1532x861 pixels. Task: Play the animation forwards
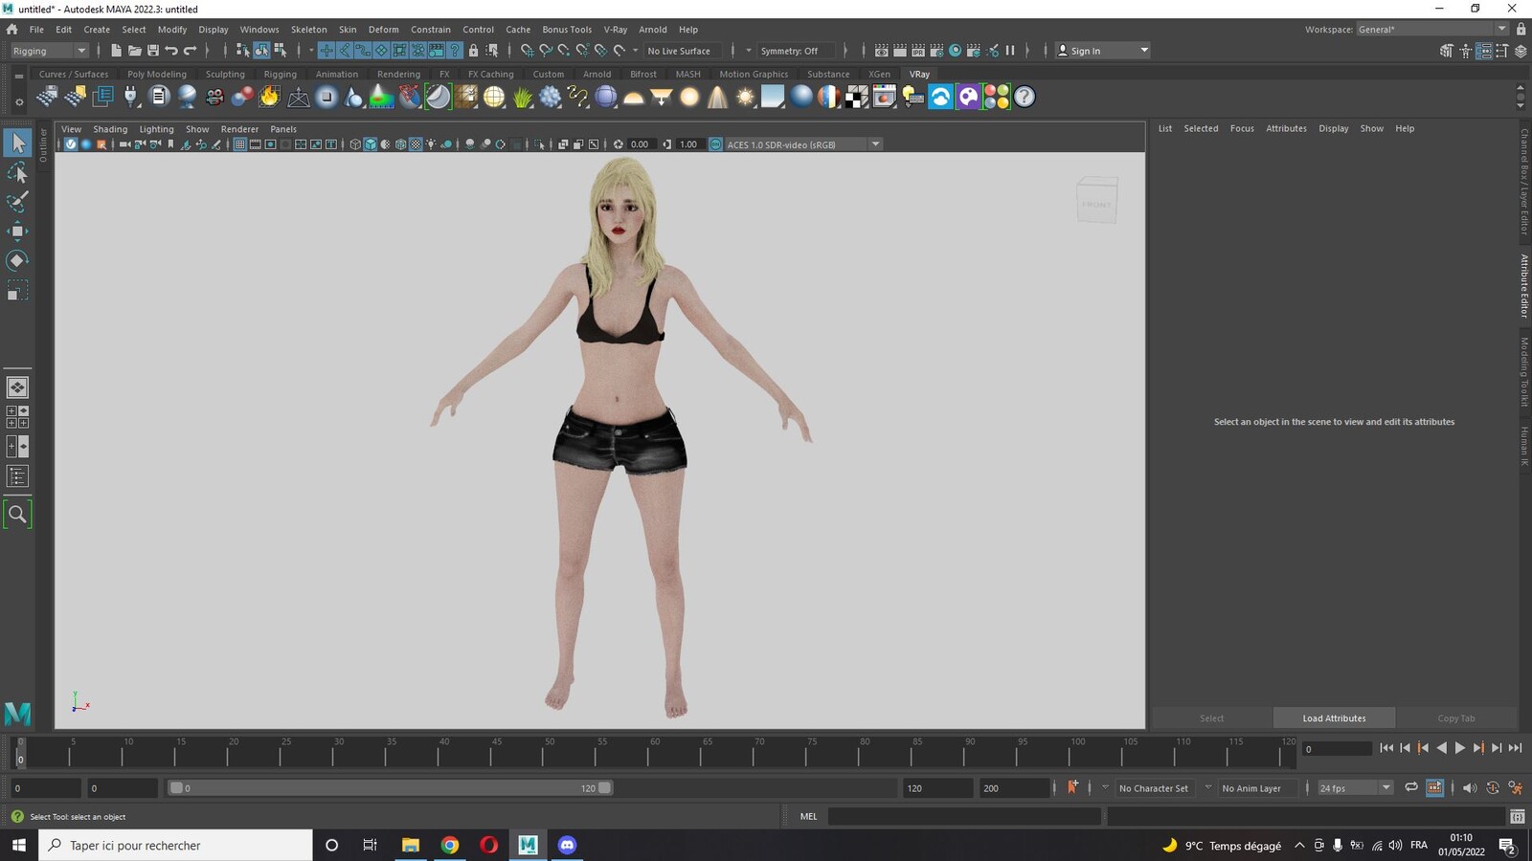[x=1460, y=748]
